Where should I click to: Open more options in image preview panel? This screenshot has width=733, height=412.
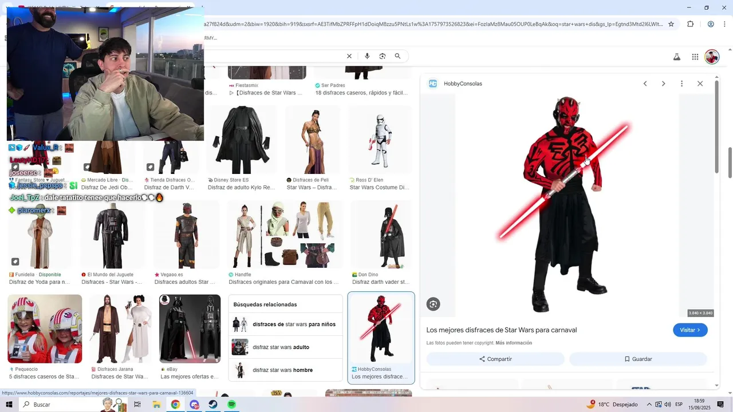tap(681, 84)
